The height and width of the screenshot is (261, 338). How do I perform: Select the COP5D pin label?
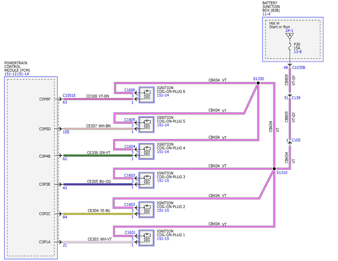45,129
